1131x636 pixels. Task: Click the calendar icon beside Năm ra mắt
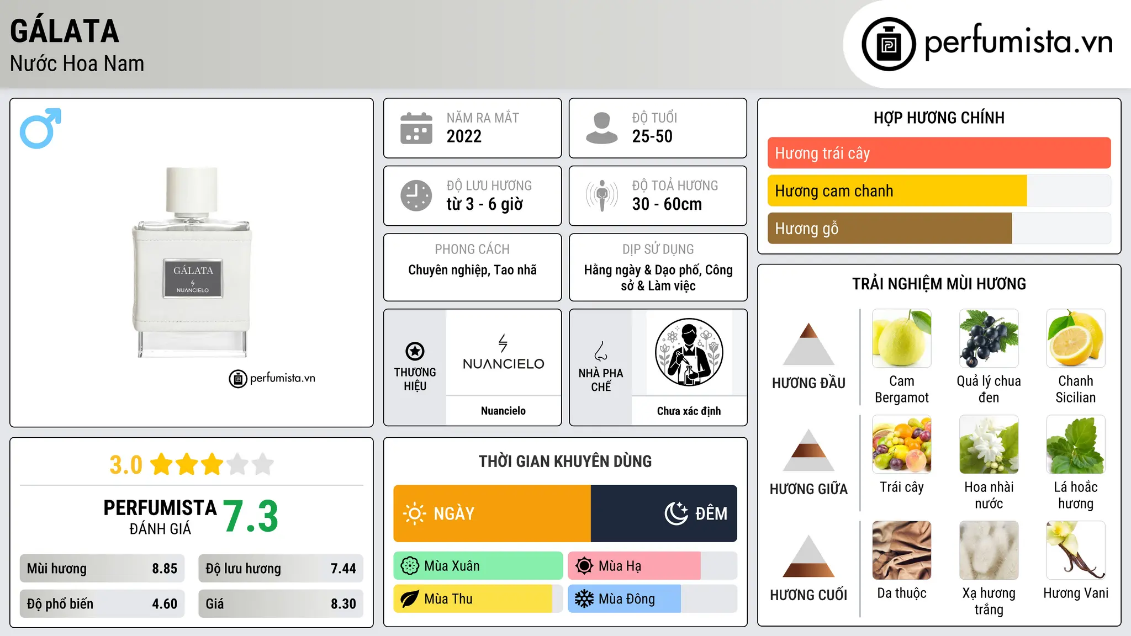tap(416, 128)
